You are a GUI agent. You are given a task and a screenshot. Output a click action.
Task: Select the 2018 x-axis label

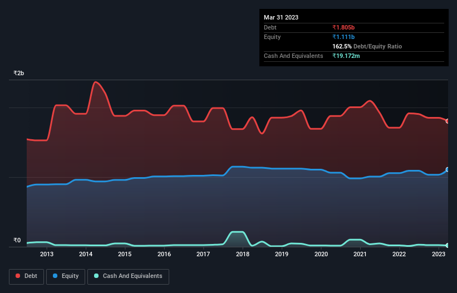tap(243, 254)
